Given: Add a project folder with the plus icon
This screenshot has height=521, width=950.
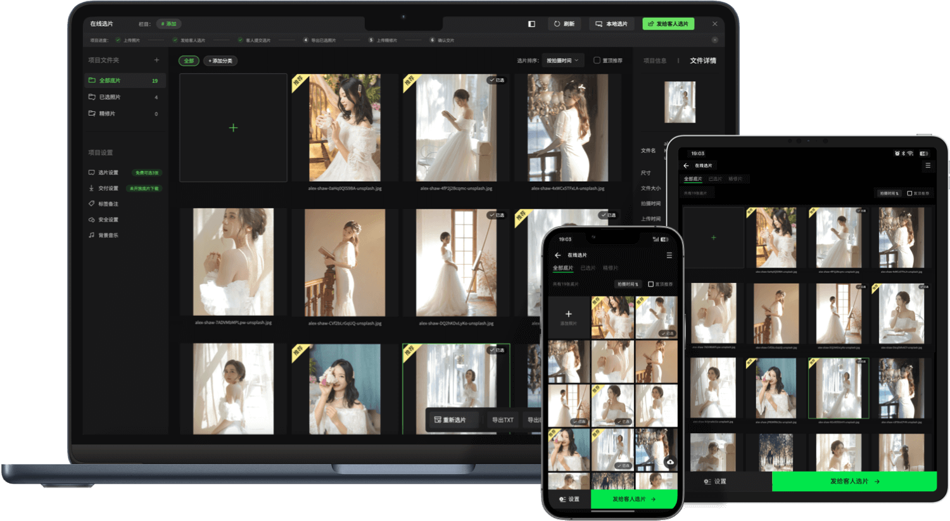Looking at the screenshot, I should click(x=156, y=60).
